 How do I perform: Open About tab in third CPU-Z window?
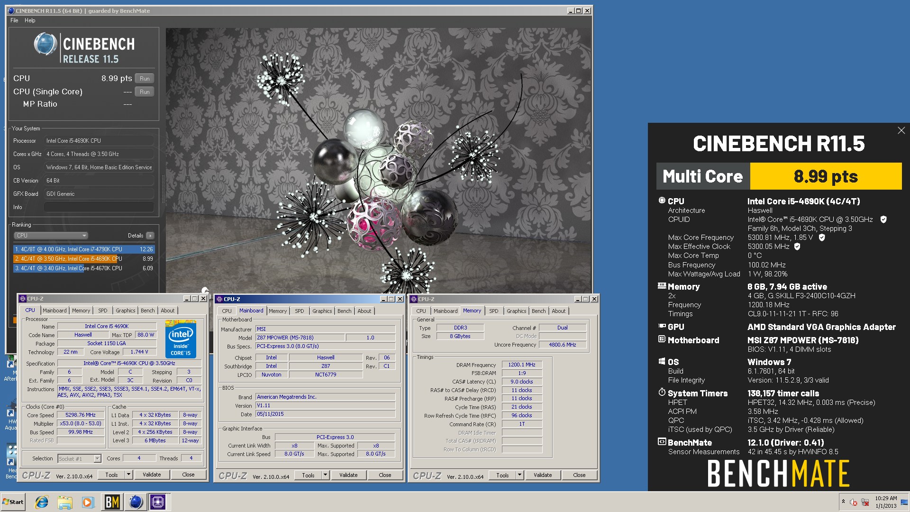[x=559, y=311]
